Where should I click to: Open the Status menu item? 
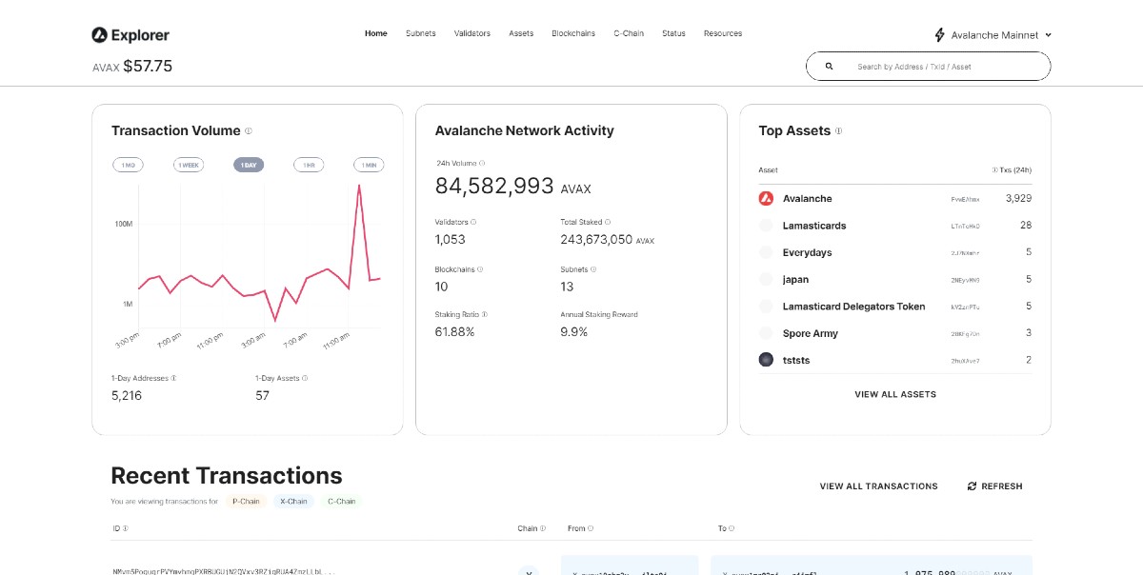click(x=673, y=33)
